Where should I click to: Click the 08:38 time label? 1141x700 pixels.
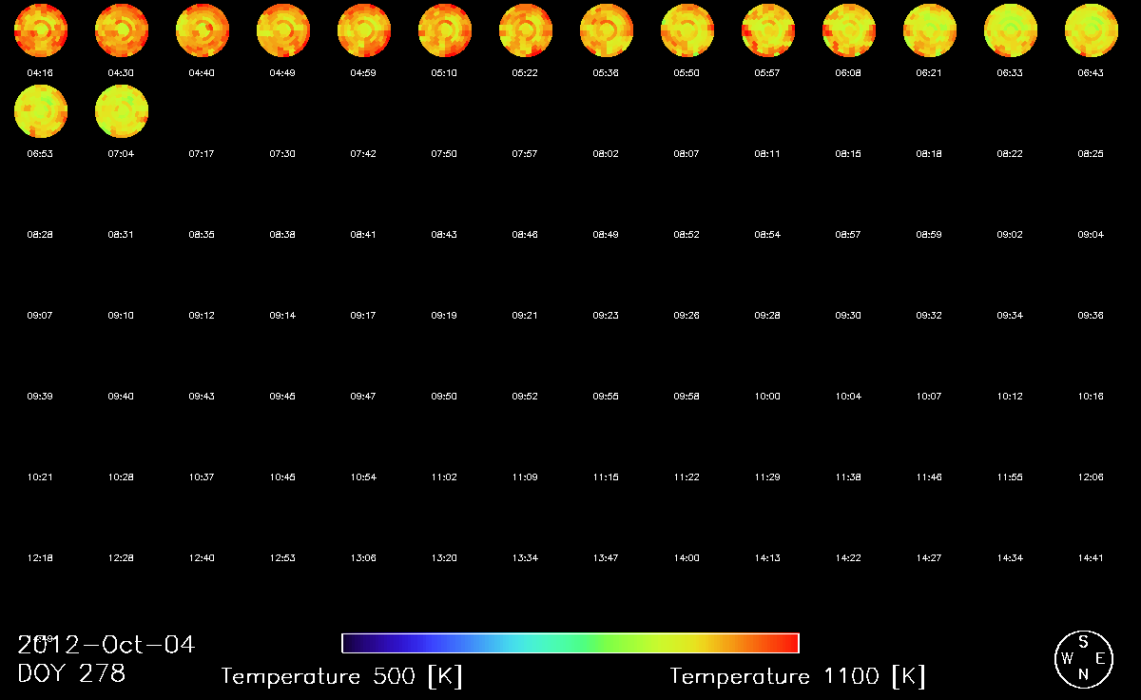point(282,234)
